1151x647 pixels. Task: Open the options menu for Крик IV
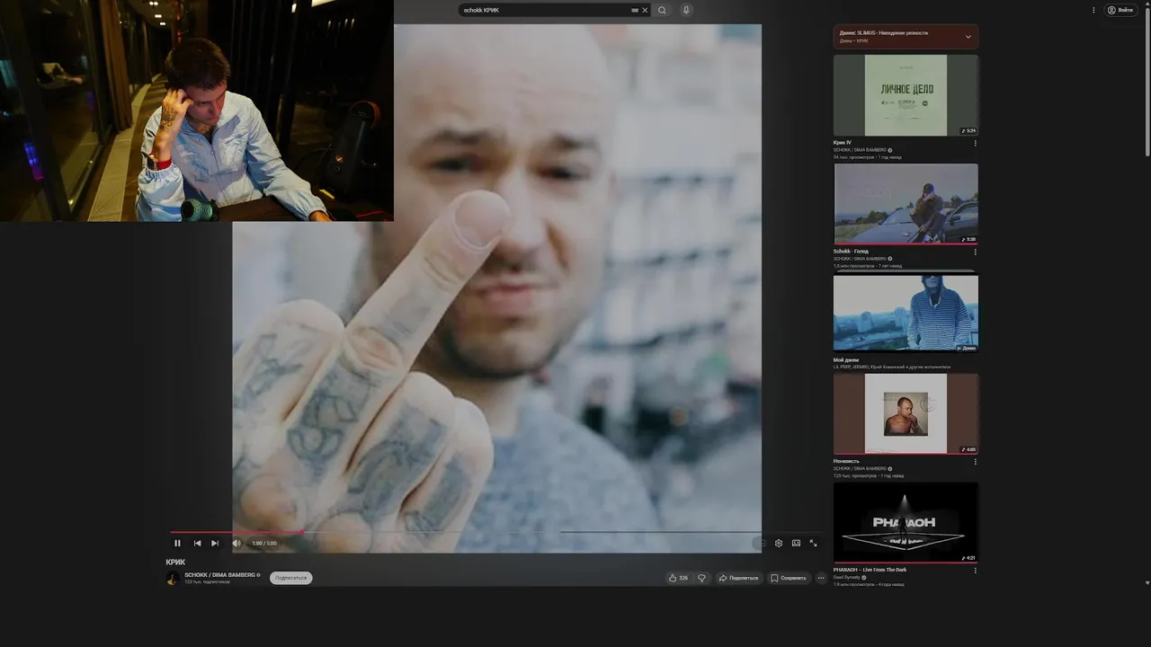tap(975, 143)
